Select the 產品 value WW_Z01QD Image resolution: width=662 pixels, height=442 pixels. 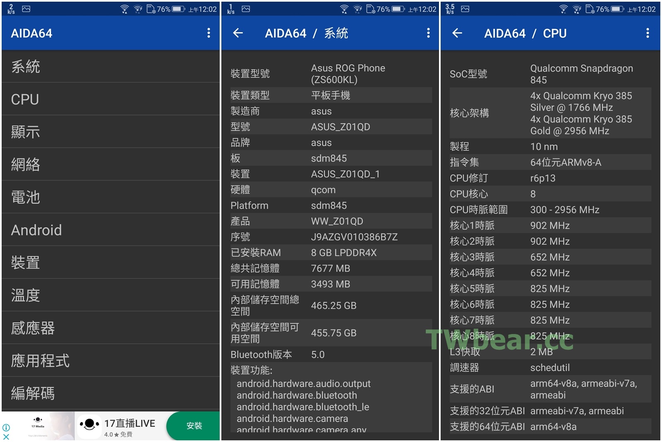pyautogui.click(x=337, y=221)
